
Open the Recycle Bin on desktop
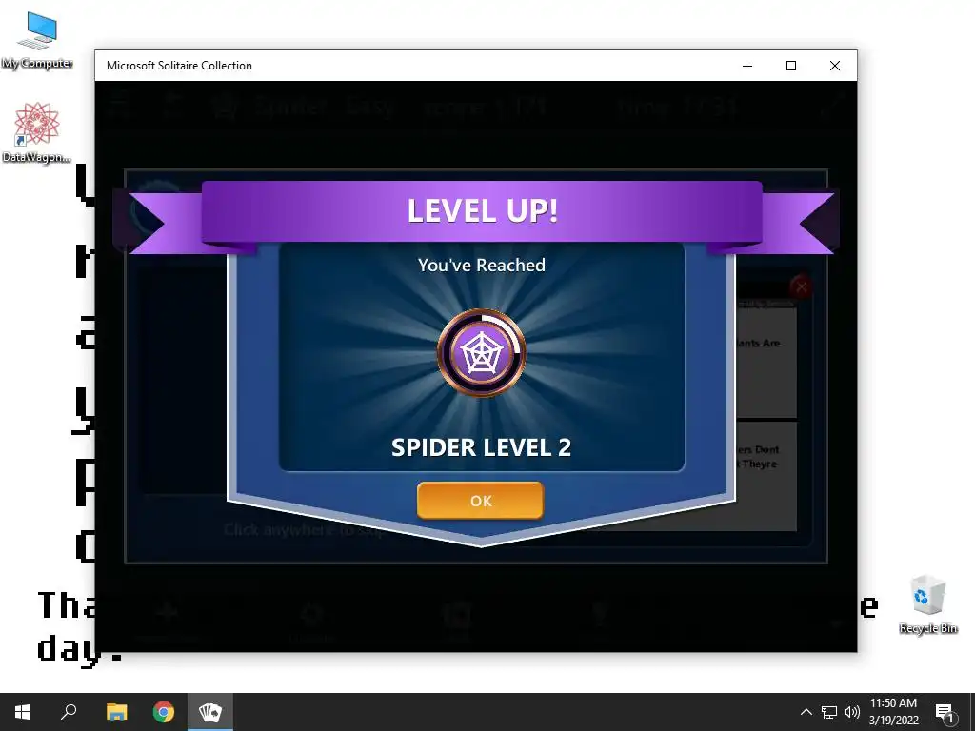coord(927,604)
